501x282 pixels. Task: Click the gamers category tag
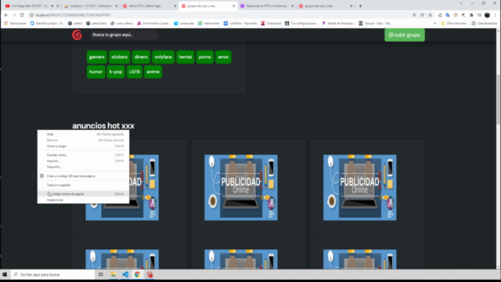[x=96, y=57]
